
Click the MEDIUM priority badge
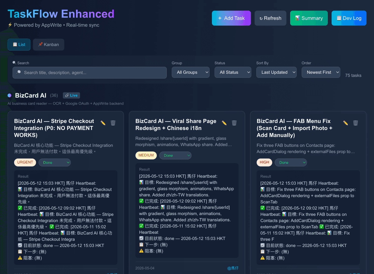click(x=146, y=155)
